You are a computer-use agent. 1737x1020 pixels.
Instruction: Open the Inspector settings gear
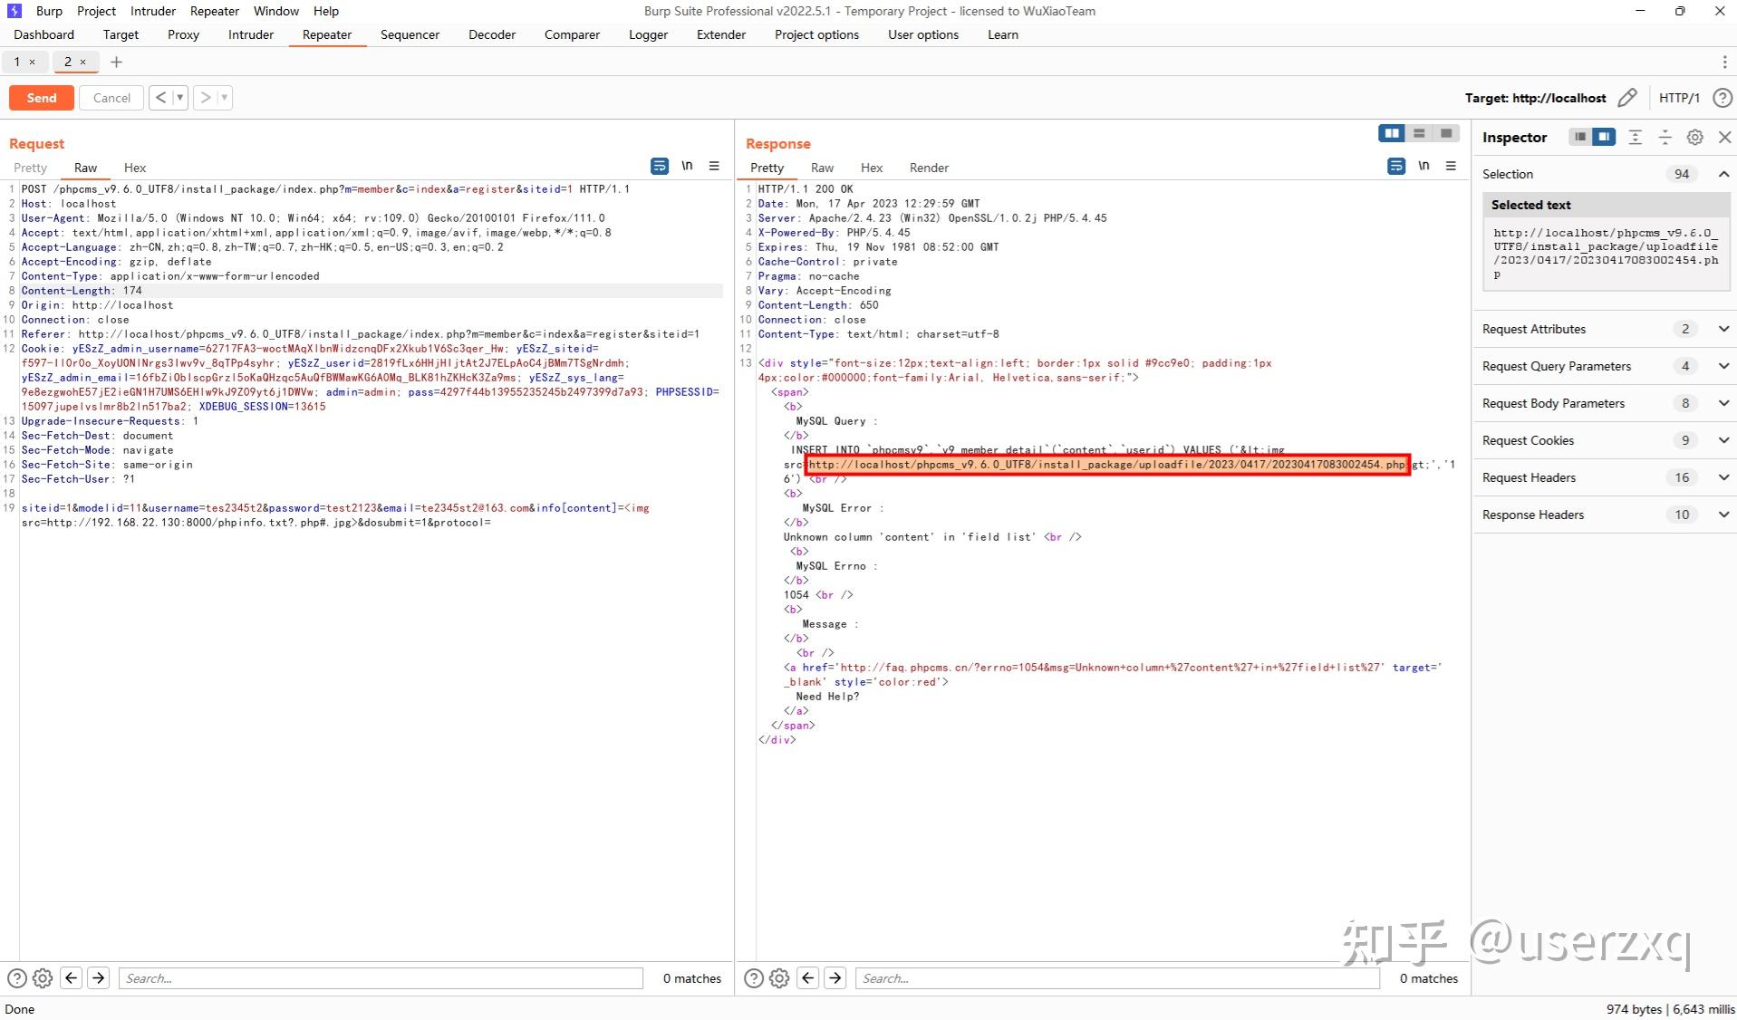click(x=1694, y=137)
